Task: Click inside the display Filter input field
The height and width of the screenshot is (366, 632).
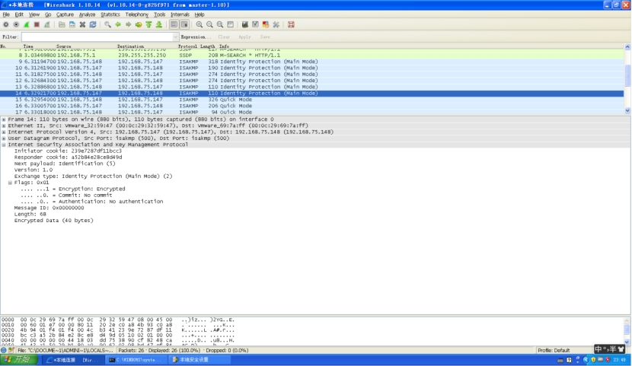Action: [x=96, y=37]
